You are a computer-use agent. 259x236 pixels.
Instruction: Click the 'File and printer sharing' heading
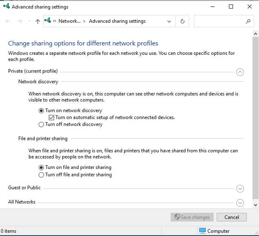click(x=43, y=139)
